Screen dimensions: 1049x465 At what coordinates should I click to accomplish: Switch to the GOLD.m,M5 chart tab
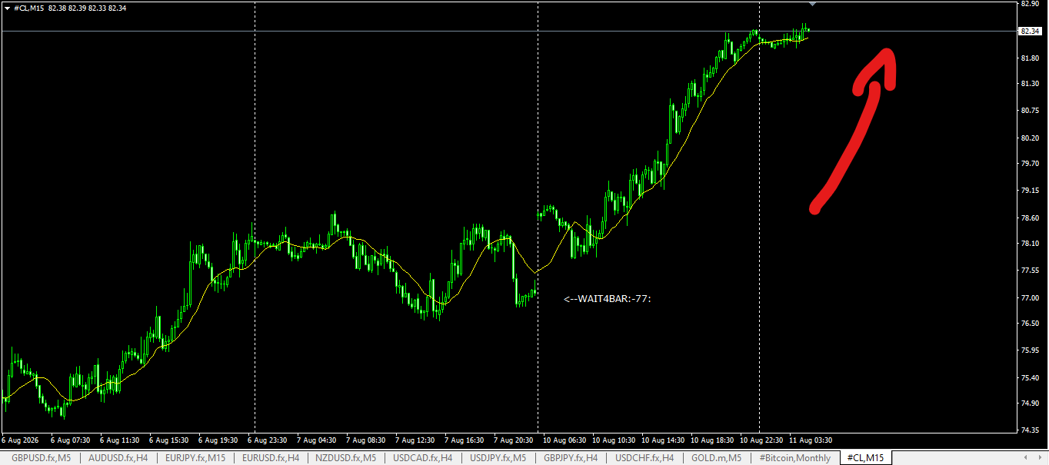(x=716, y=458)
